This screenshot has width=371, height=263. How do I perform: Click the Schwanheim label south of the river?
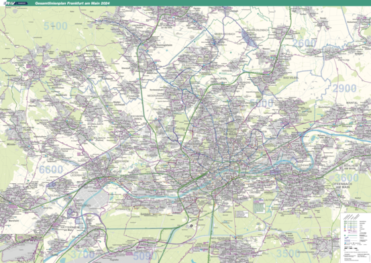click(x=123, y=209)
